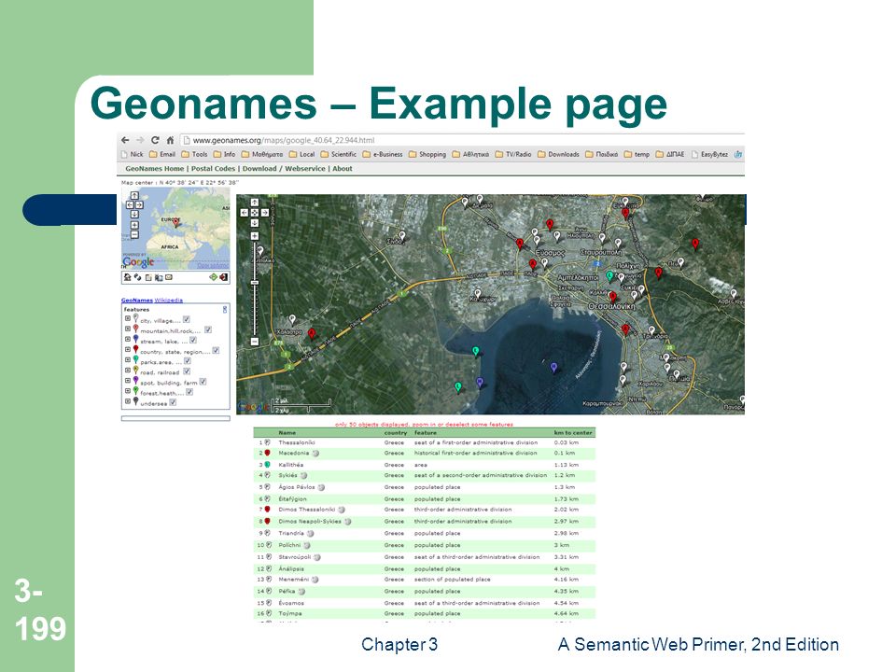896x672 pixels.
Task: Click the browser forward arrow
Action: (x=140, y=140)
